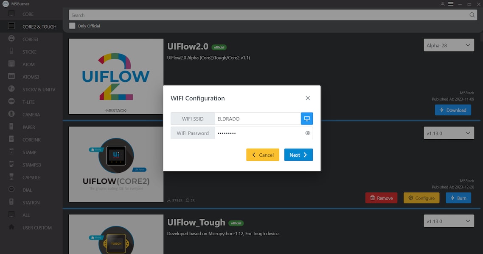Open the DIAL device icon
This screenshot has height=254, width=483.
click(11, 190)
